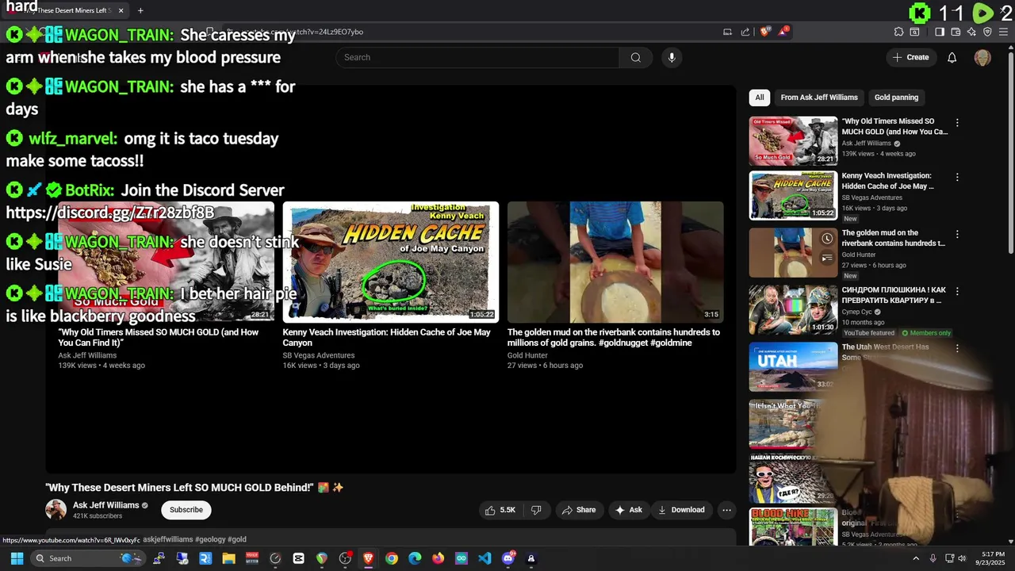Open options for golden mud sidebar video
The image size is (1015, 571).
[957, 234]
